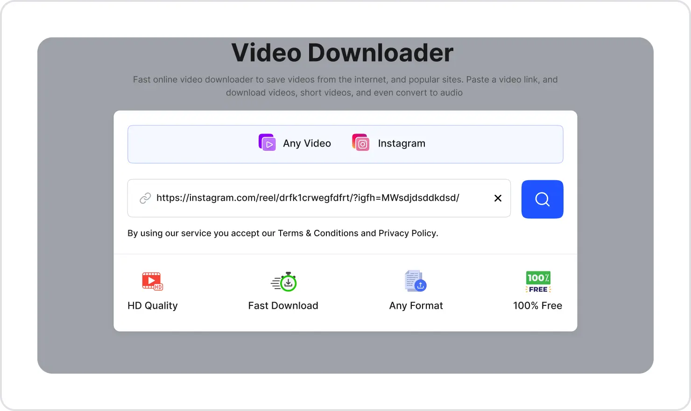Screen dimensions: 691x411
Task: Click the Any Format document icon
Action: click(415, 281)
